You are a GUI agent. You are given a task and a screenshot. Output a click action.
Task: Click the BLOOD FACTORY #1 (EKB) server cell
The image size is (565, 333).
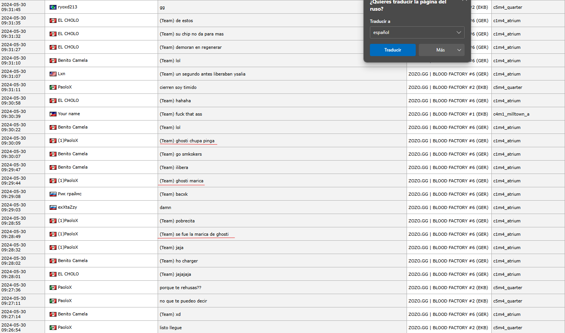tap(448, 114)
